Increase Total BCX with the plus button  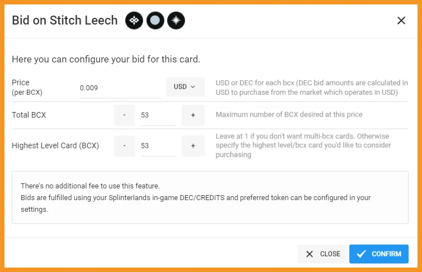click(x=193, y=115)
